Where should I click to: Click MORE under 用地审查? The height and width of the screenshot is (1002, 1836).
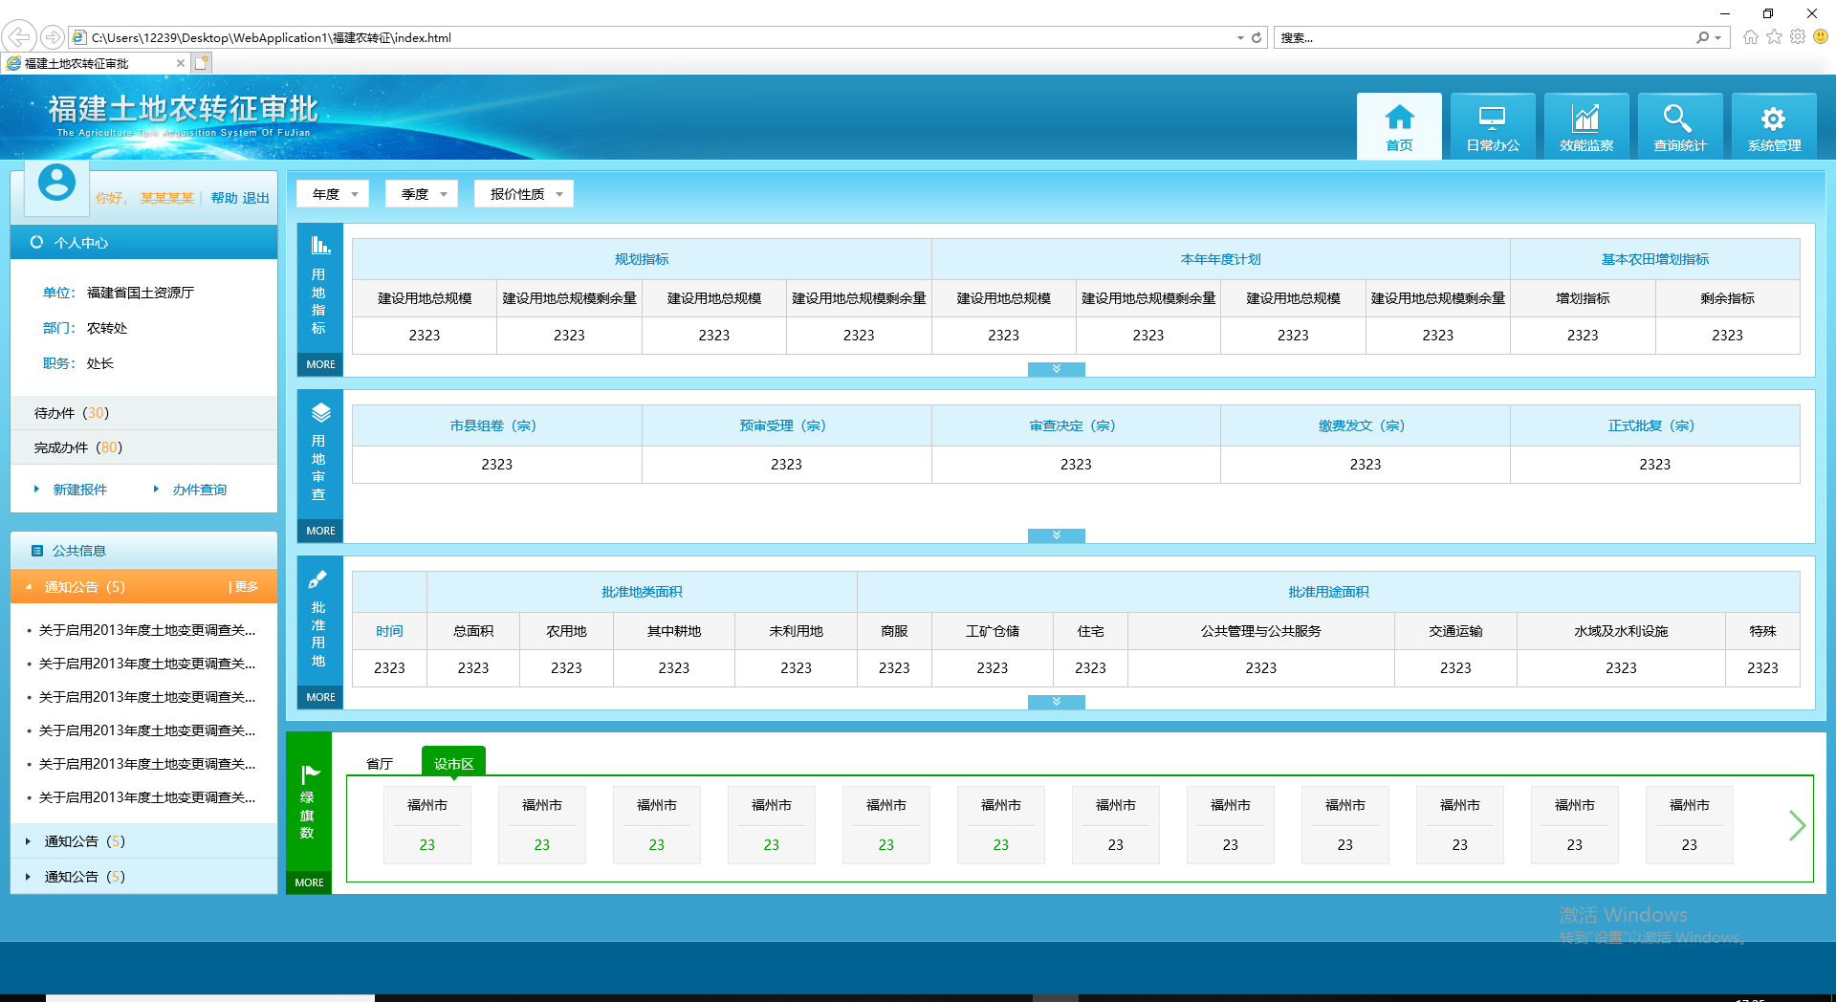click(320, 531)
